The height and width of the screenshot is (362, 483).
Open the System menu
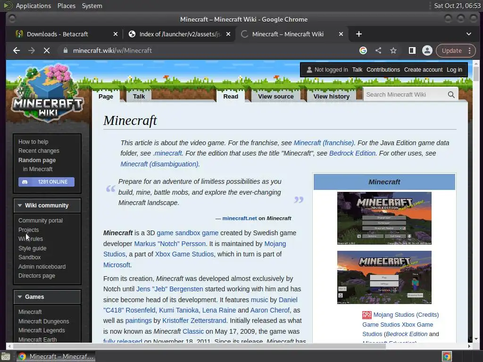tap(92, 6)
